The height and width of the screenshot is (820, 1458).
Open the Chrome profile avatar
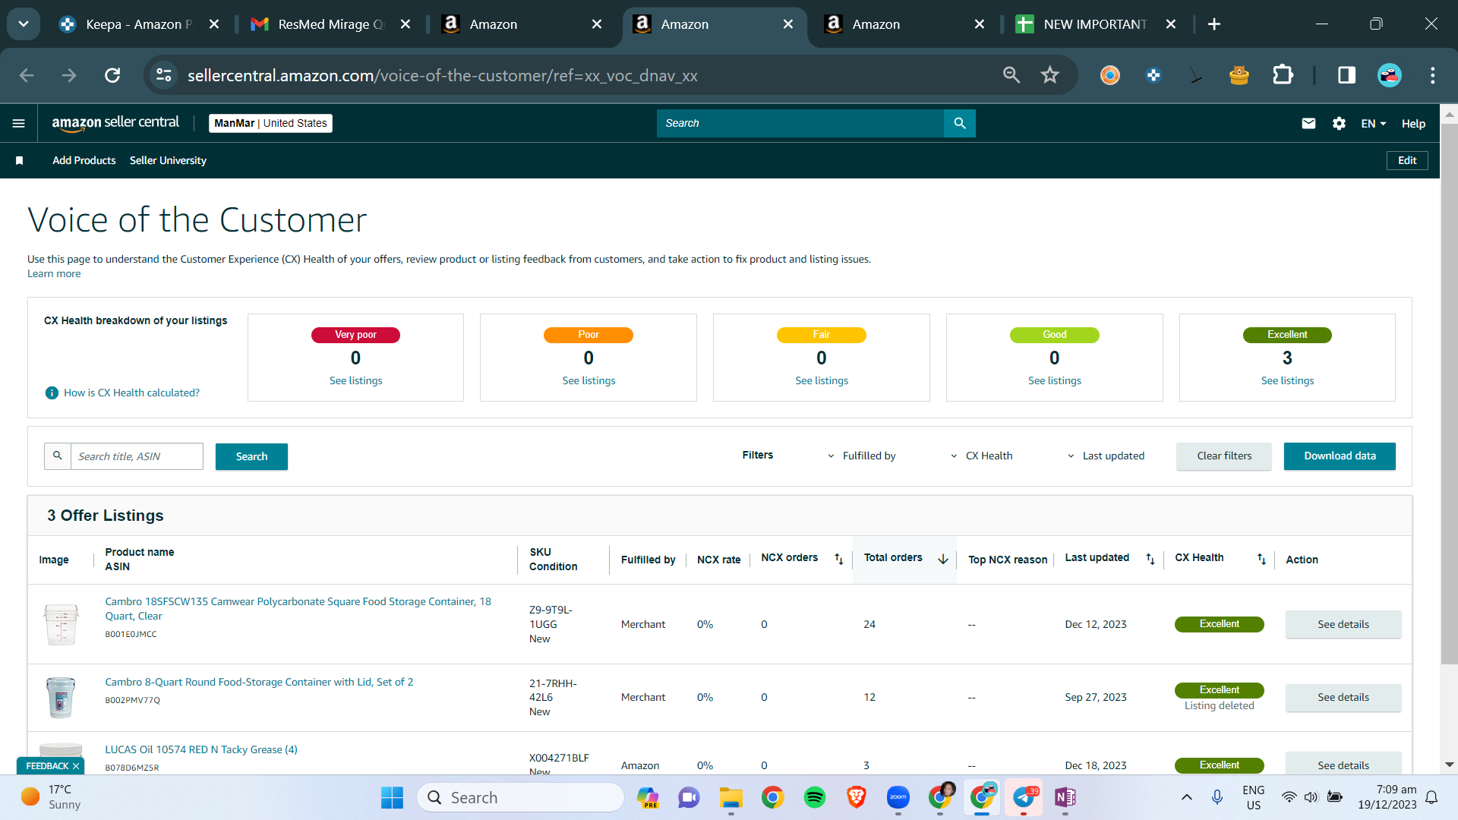coord(1390,75)
